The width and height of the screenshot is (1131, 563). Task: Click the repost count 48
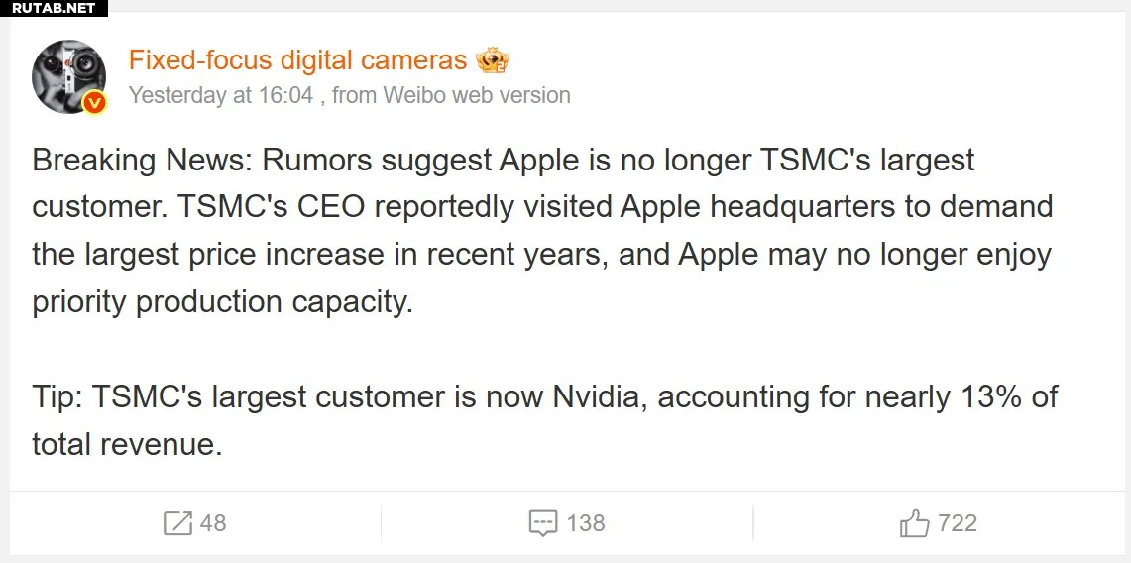coord(213,522)
